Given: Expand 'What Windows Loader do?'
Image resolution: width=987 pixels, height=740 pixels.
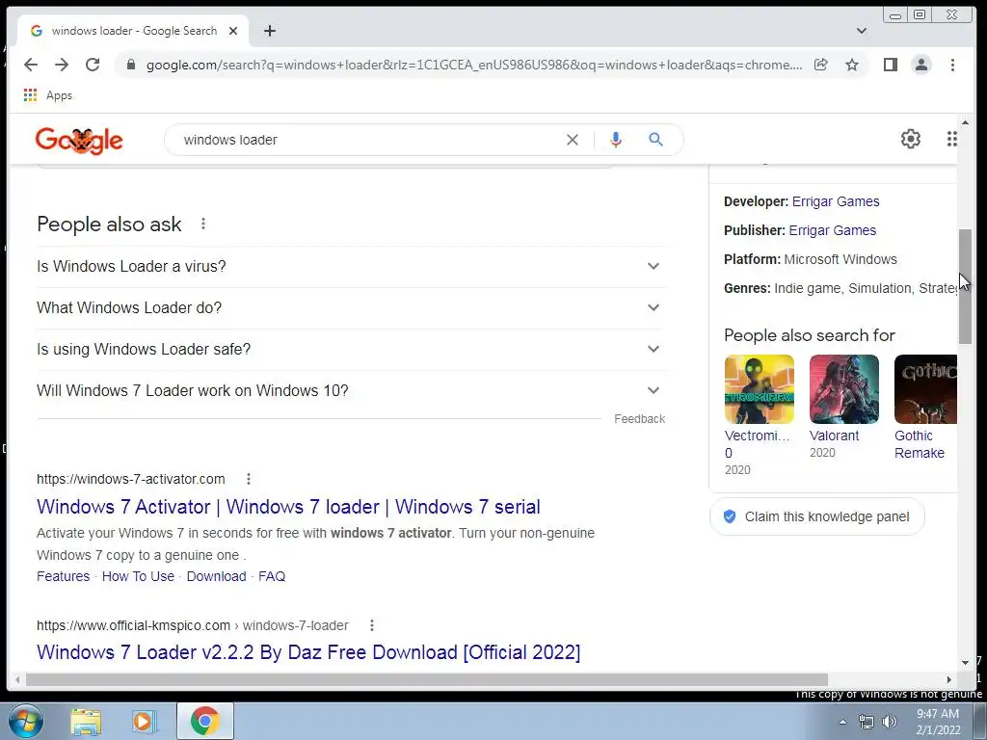Looking at the screenshot, I should 351,307.
